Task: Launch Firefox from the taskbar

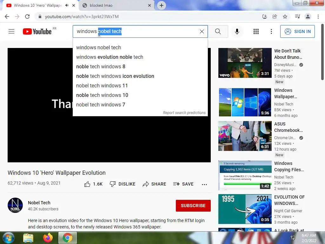Action: pos(48,238)
